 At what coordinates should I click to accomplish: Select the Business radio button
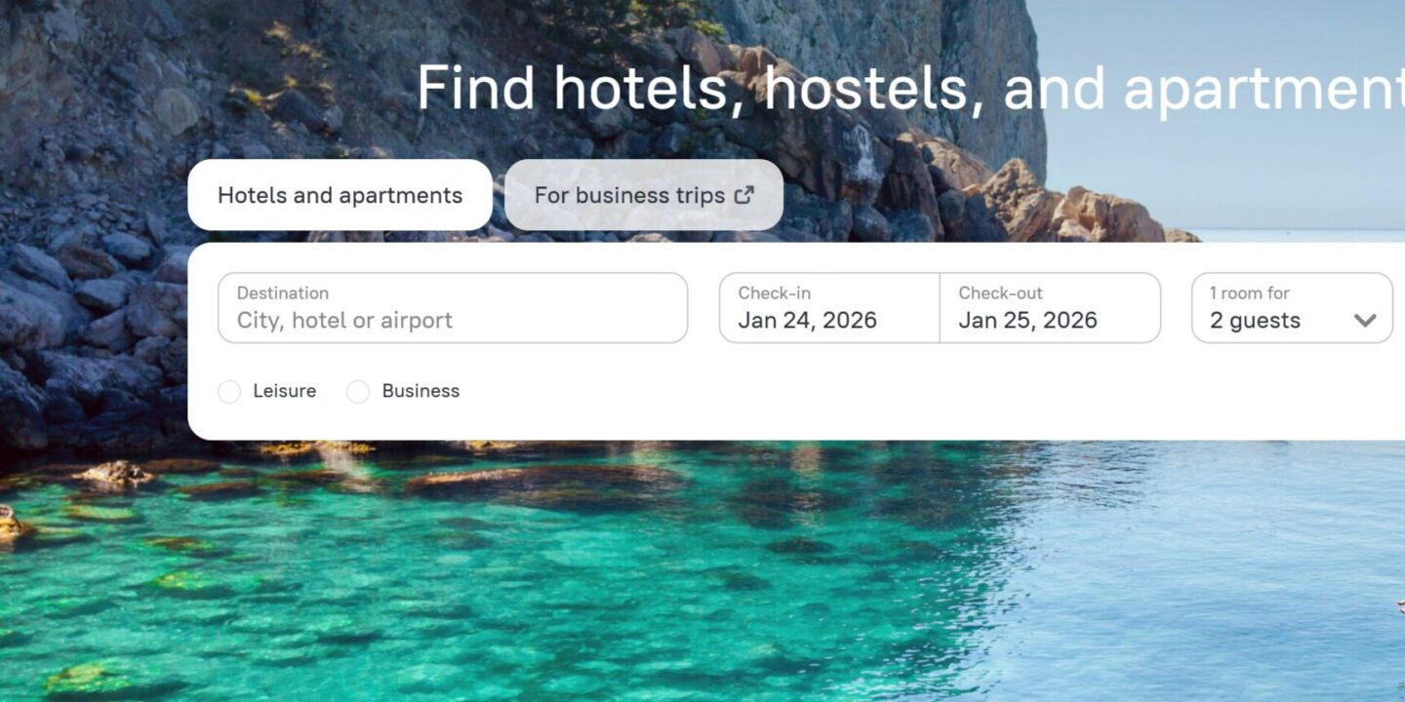(x=358, y=392)
